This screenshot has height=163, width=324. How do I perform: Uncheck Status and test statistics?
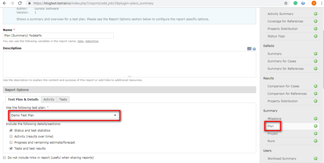point(11,130)
